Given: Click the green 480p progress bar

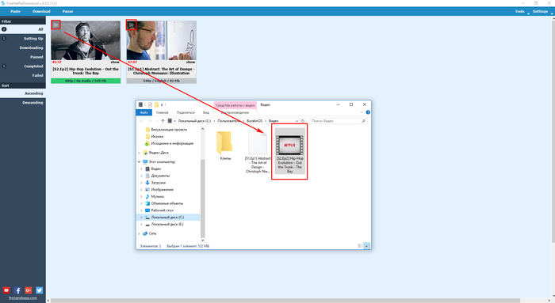Looking at the screenshot, I should click(86, 81).
